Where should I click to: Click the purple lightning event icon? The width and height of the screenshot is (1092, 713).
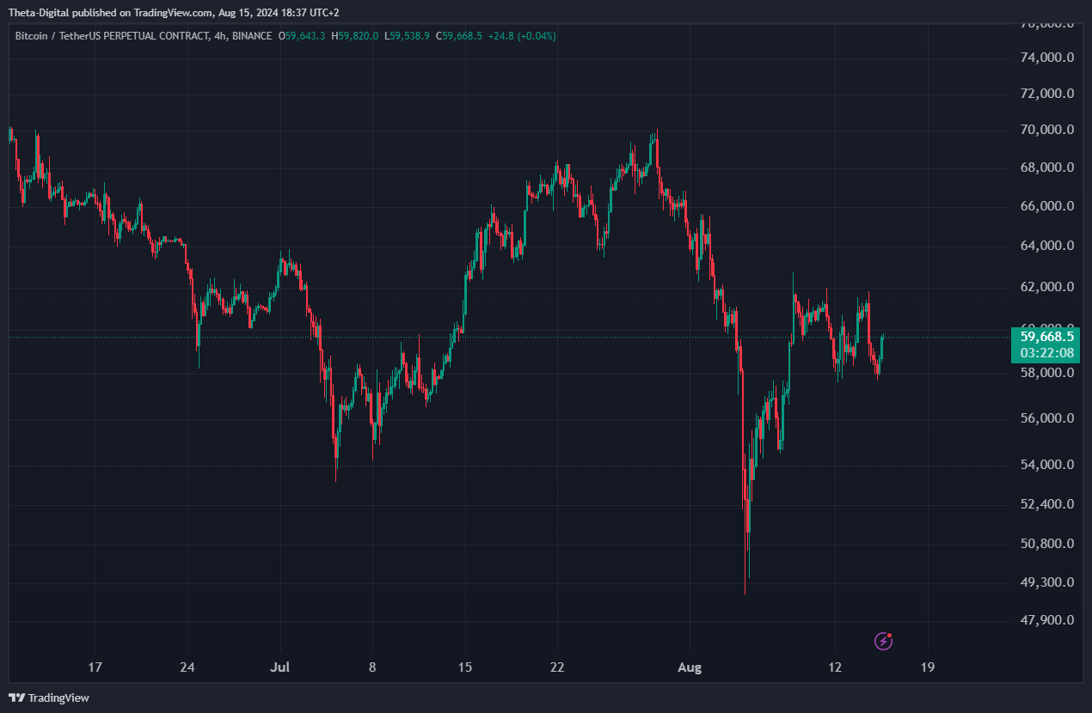pos(883,640)
